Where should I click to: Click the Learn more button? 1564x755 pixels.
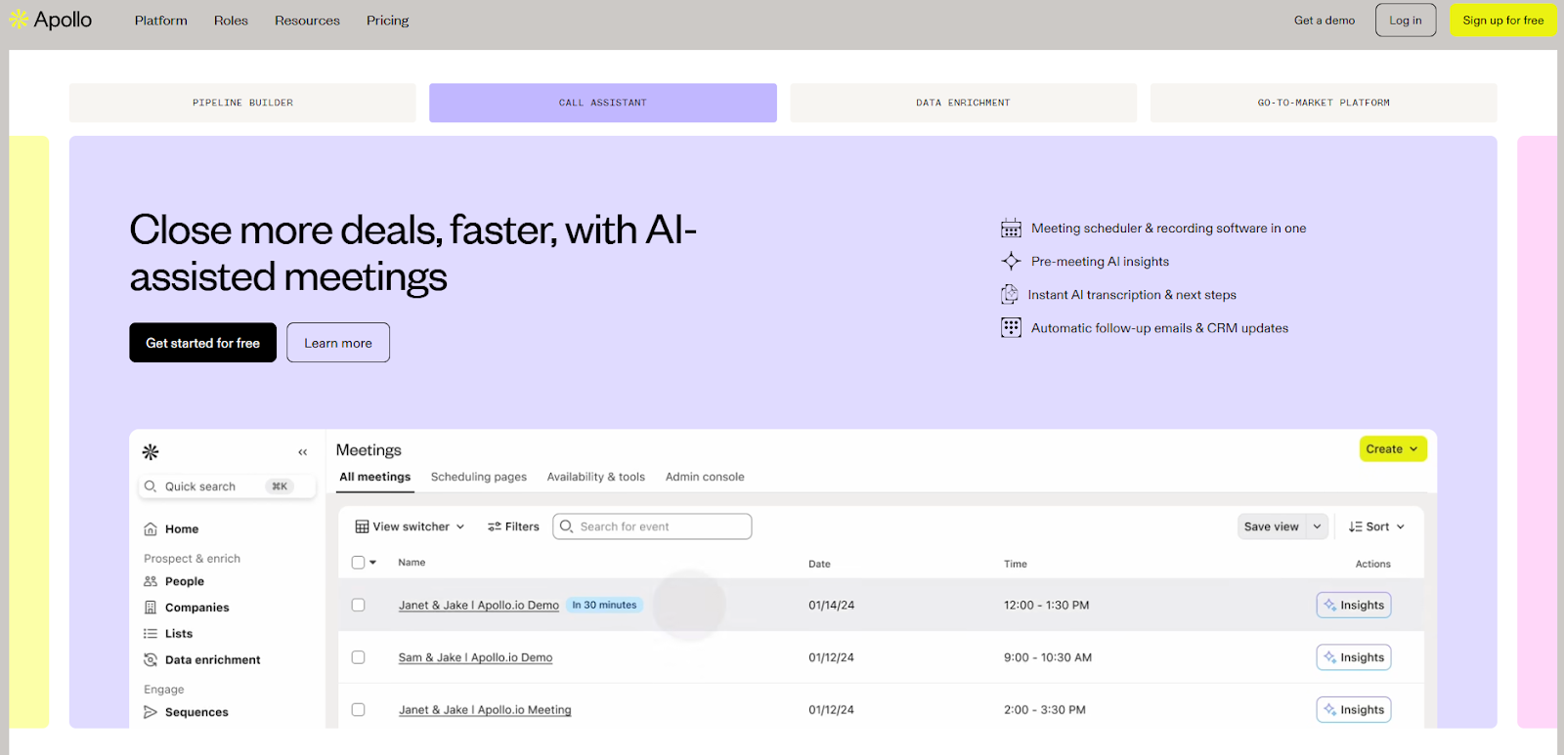tap(338, 343)
